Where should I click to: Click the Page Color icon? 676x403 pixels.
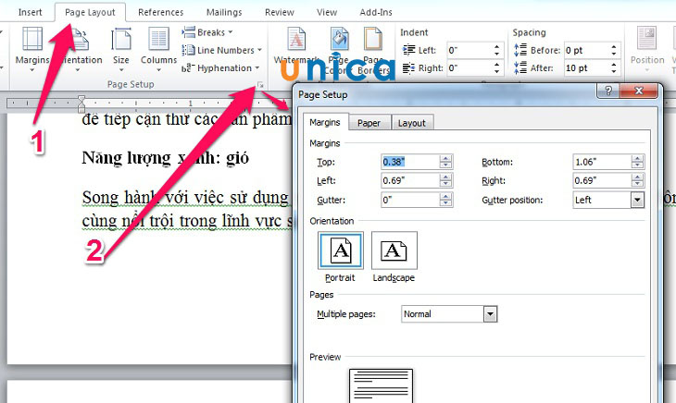(x=340, y=40)
